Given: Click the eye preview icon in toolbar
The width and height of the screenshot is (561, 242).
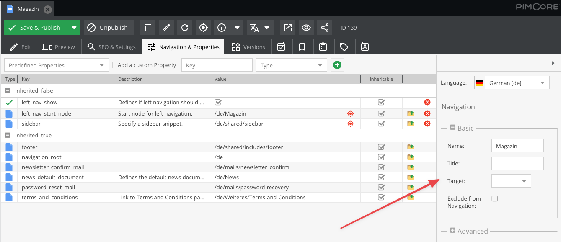Looking at the screenshot, I should (306, 28).
